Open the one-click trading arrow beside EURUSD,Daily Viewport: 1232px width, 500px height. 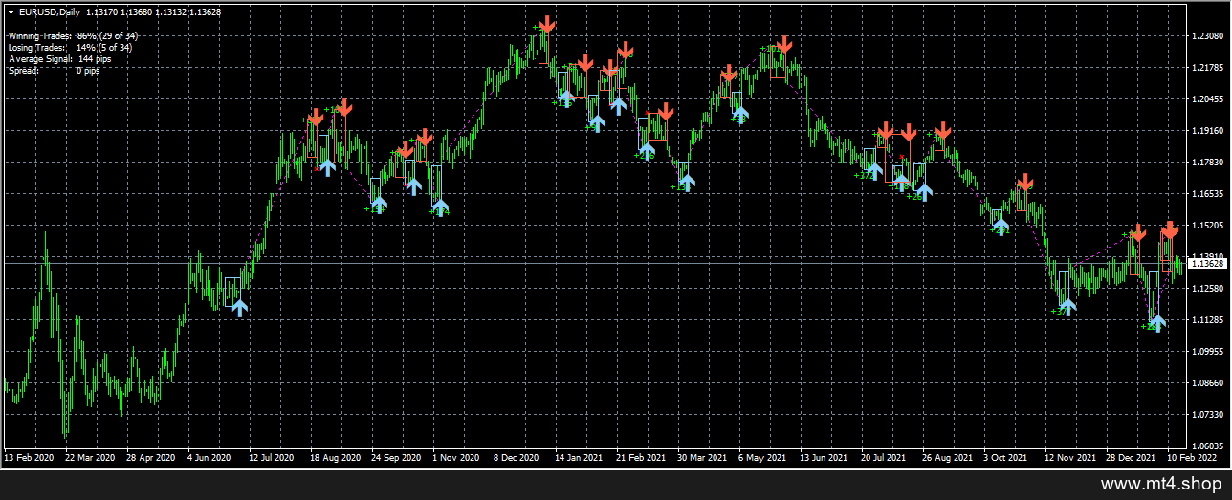click(x=11, y=11)
